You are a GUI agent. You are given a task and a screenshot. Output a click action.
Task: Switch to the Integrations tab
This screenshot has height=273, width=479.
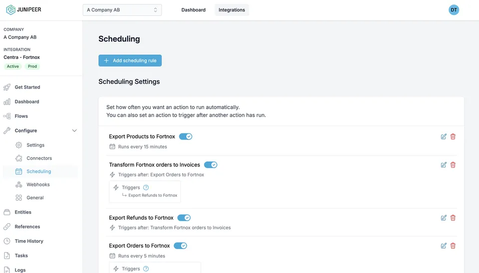point(232,10)
